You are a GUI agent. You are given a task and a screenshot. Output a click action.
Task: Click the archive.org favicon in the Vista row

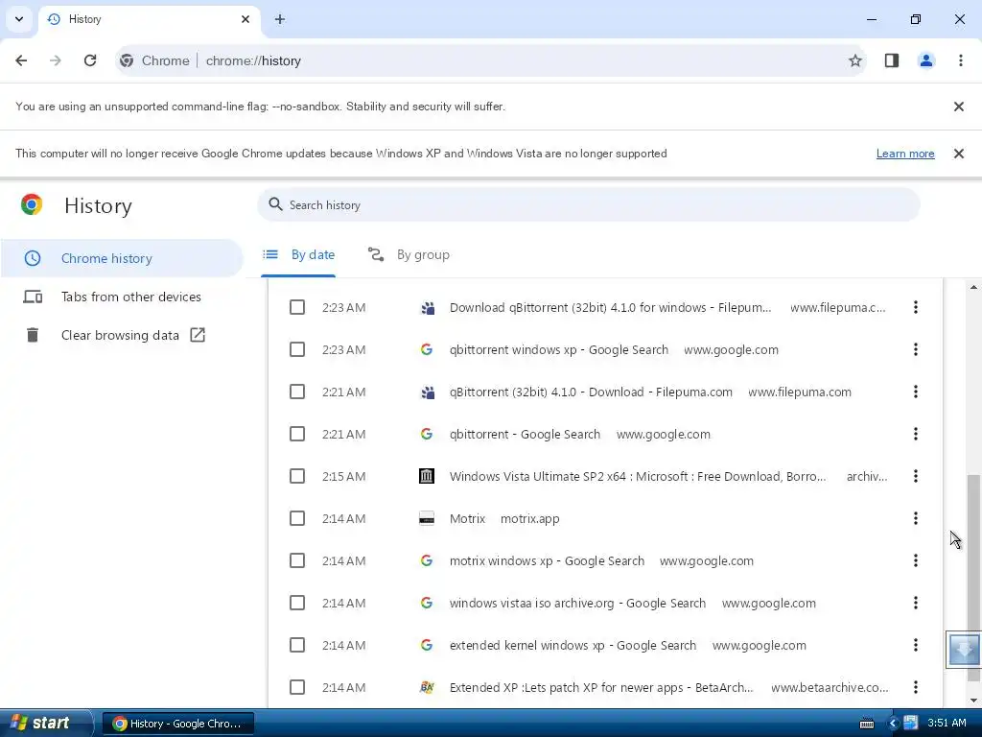pyautogui.click(x=427, y=476)
